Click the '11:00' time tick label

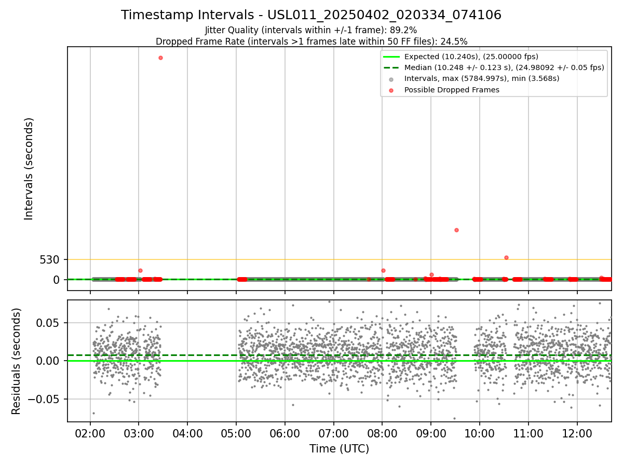[x=529, y=434]
